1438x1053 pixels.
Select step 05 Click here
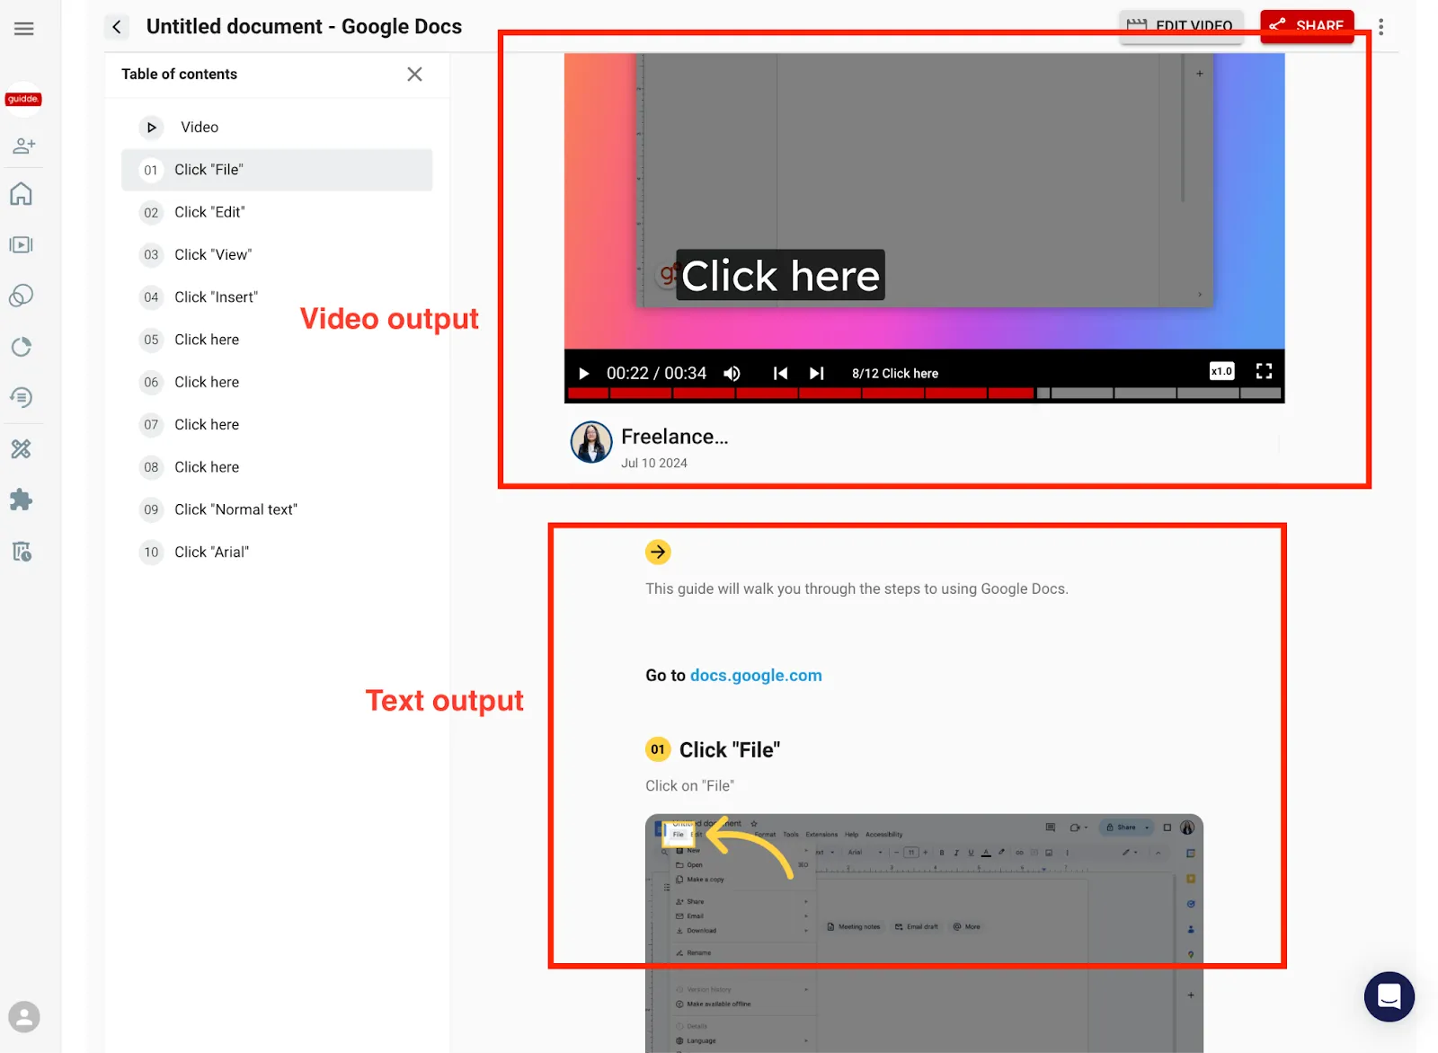(277, 340)
